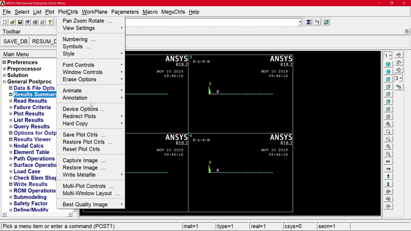Click the Zoom In plus magnifier
The height and width of the screenshot is (231, 411).
[388, 147]
